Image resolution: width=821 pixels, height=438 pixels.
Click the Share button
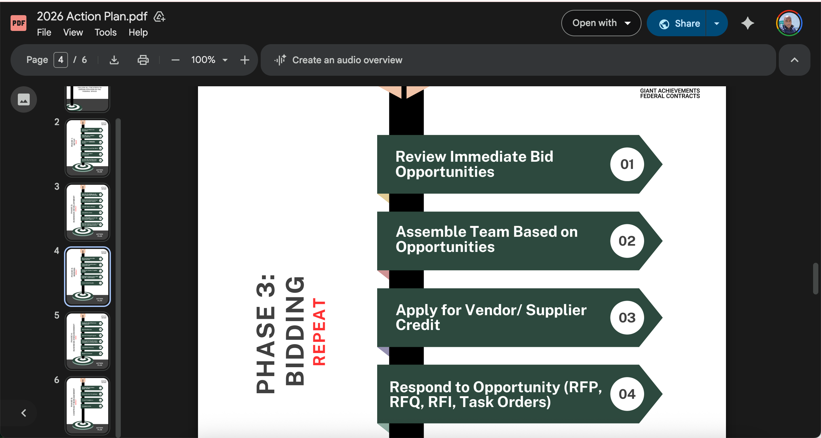click(x=680, y=23)
